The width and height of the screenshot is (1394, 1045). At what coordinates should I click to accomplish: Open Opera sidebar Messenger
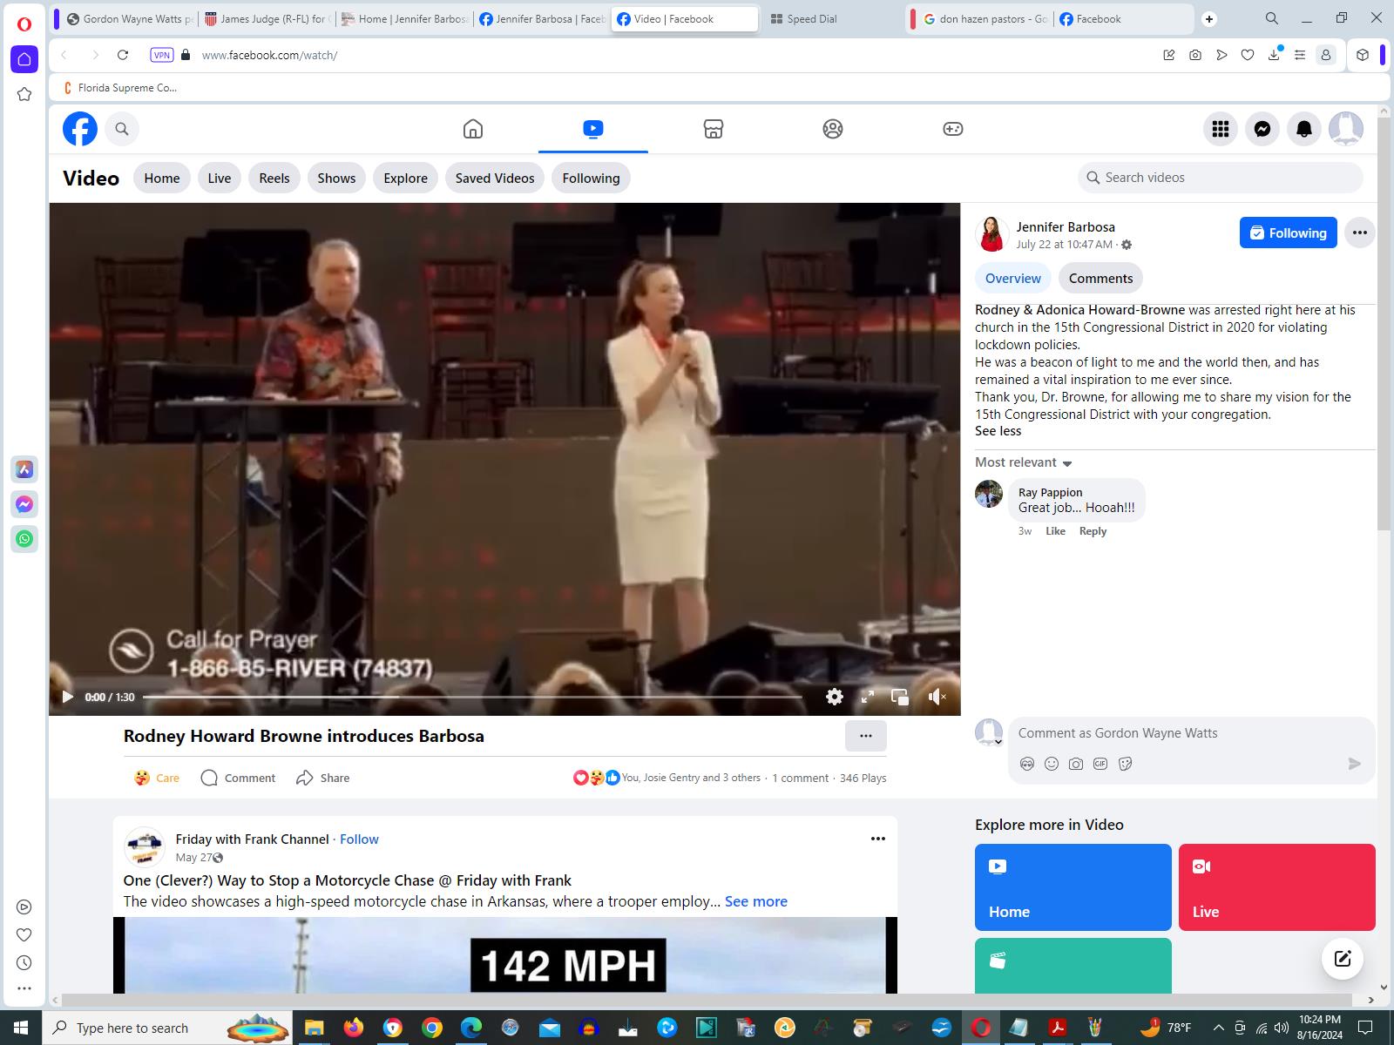[x=24, y=504]
